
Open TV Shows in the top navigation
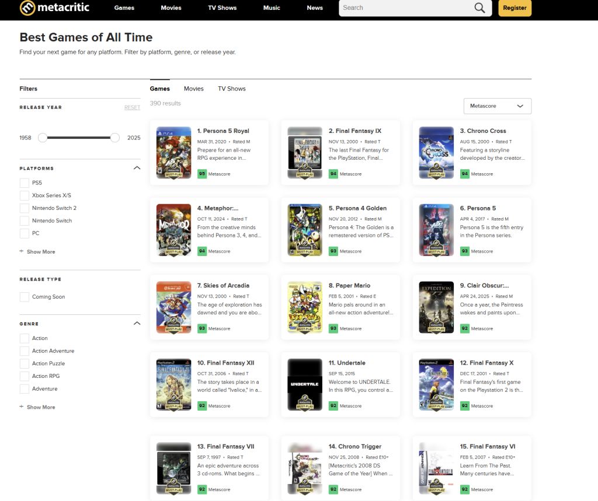(x=222, y=8)
